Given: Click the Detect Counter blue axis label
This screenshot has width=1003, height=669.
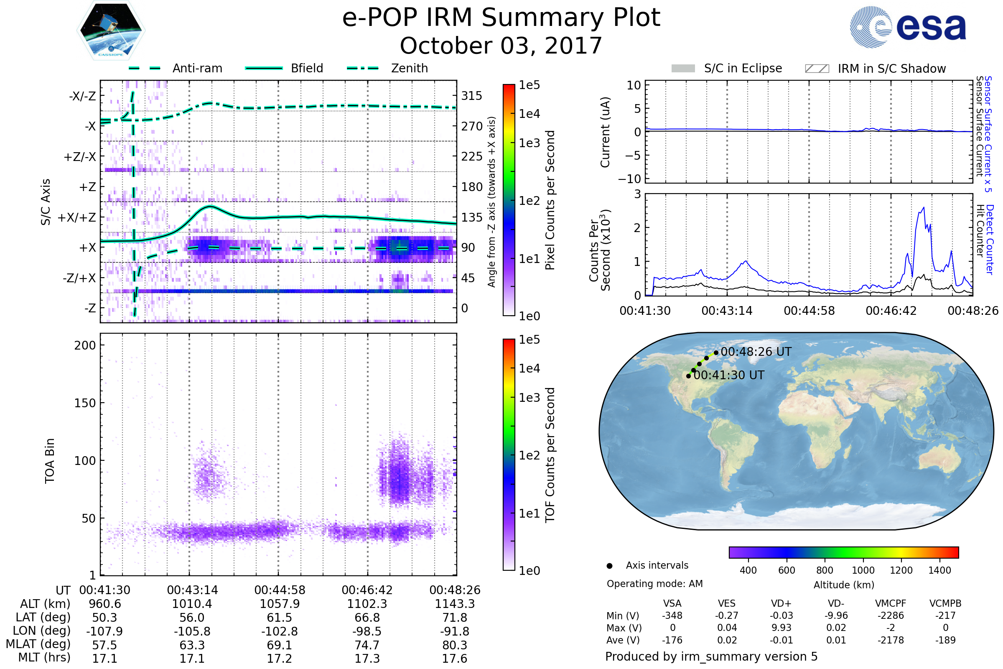Looking at the screenshot, I should point(990,240).
